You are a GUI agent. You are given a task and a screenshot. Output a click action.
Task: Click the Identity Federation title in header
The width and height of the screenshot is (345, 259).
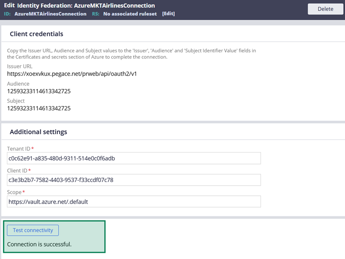pos(86,6)
